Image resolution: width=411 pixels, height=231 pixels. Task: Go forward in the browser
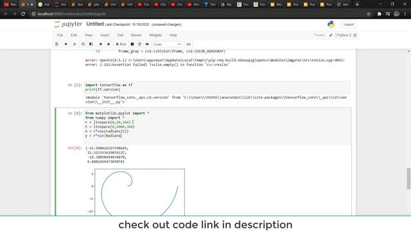tap(14, 14)
